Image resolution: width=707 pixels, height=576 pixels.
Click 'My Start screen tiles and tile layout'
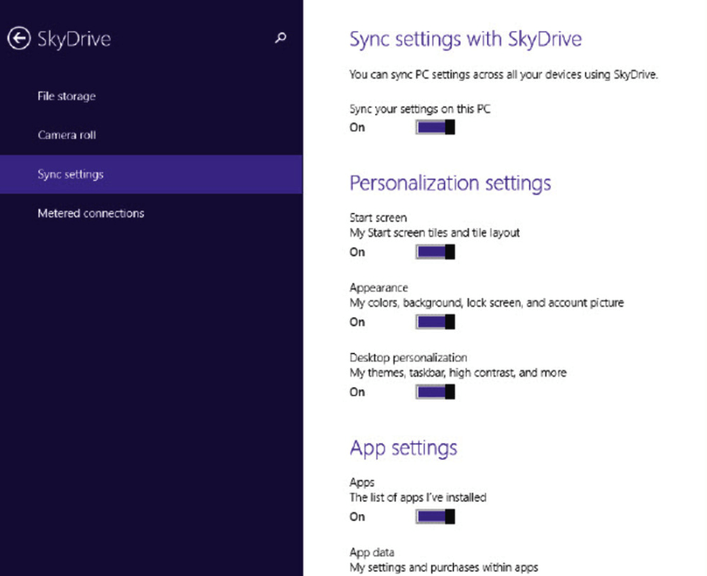pos(435,233)
